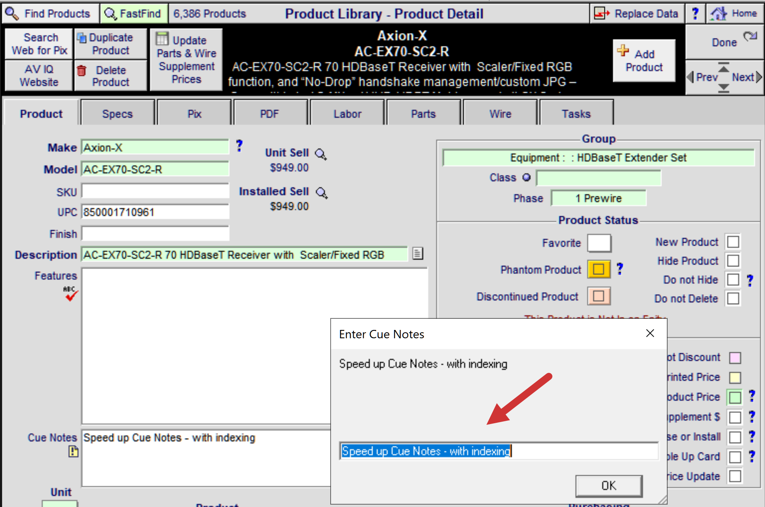765x507 pixels.
Task: Click the help icon beside Do not Hide
Action: tap(750, 280)
